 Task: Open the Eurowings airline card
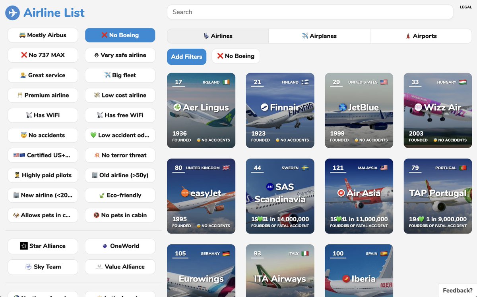coord(201,271)
